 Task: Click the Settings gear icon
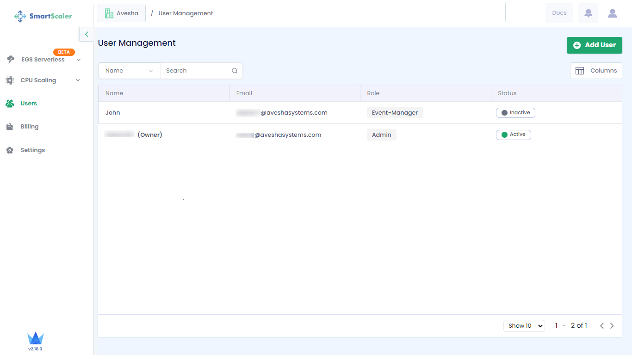click(10, 150)
